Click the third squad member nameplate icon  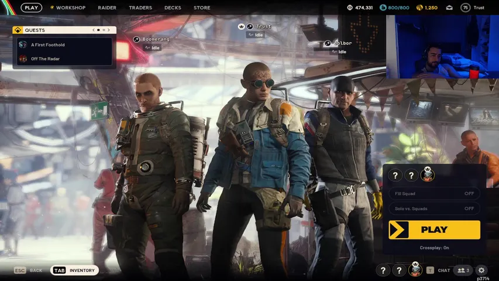[x=328, y=43]
